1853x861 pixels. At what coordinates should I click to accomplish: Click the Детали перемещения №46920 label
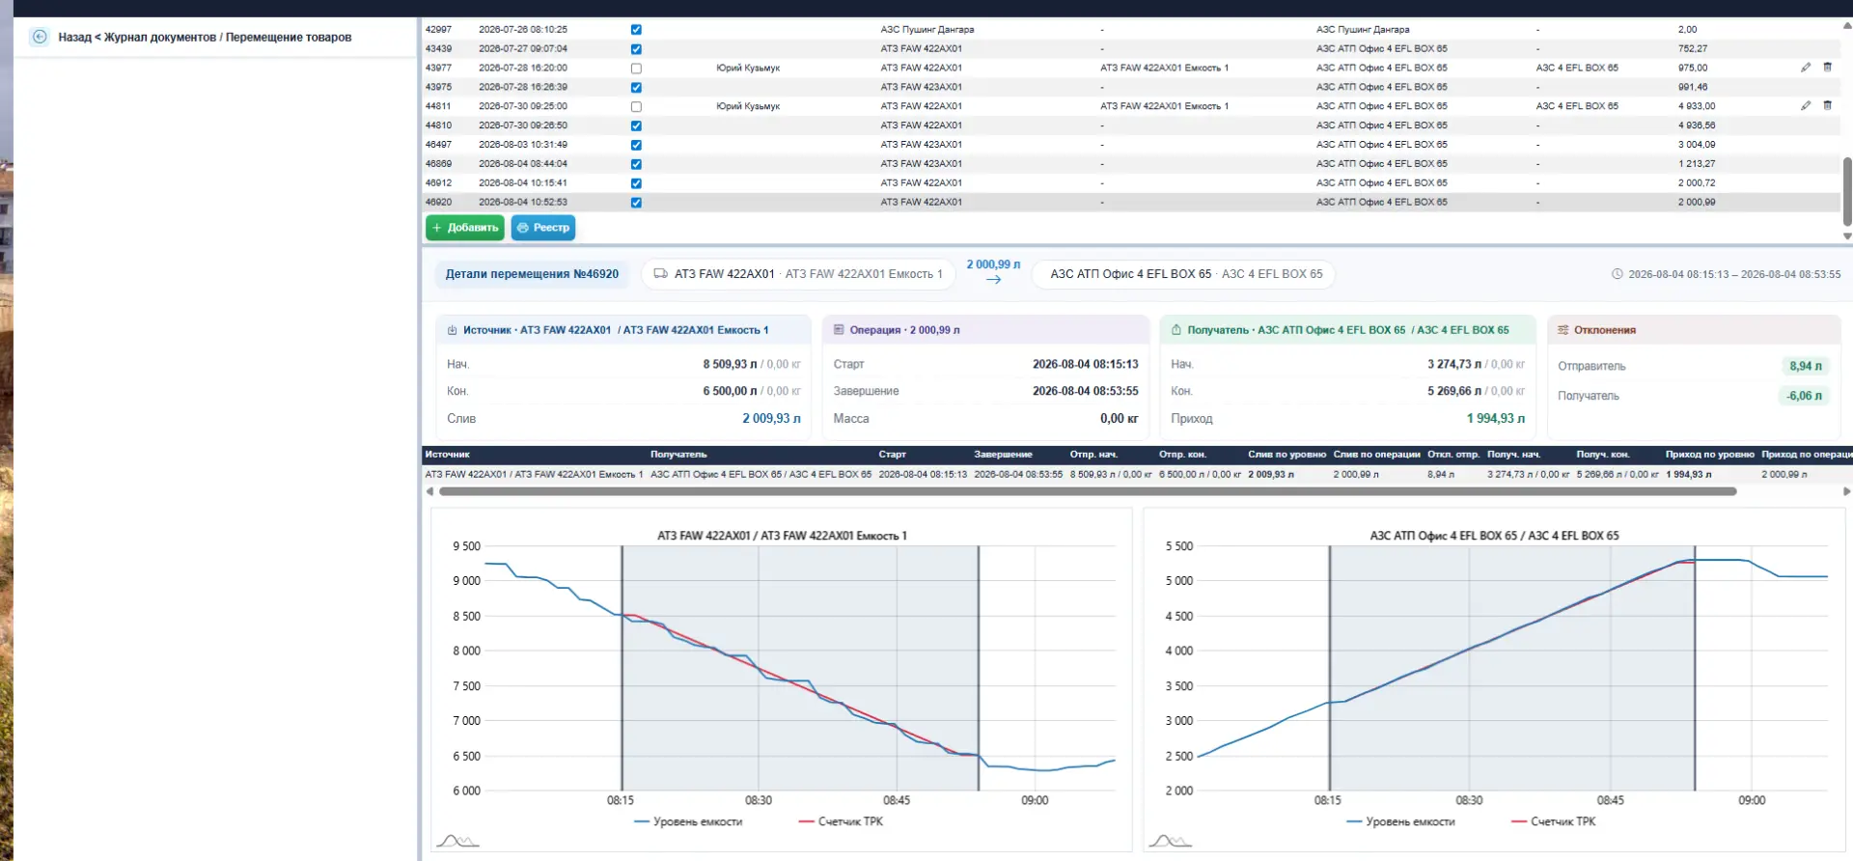click(532, 274)
